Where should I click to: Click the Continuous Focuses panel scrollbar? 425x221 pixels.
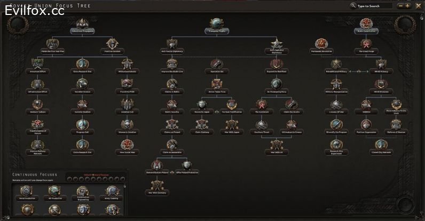pyautogui.click(x=125, y=200)
